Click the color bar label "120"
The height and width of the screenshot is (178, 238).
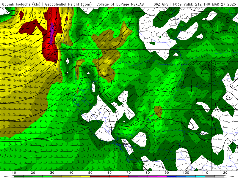tap(224, 173)
